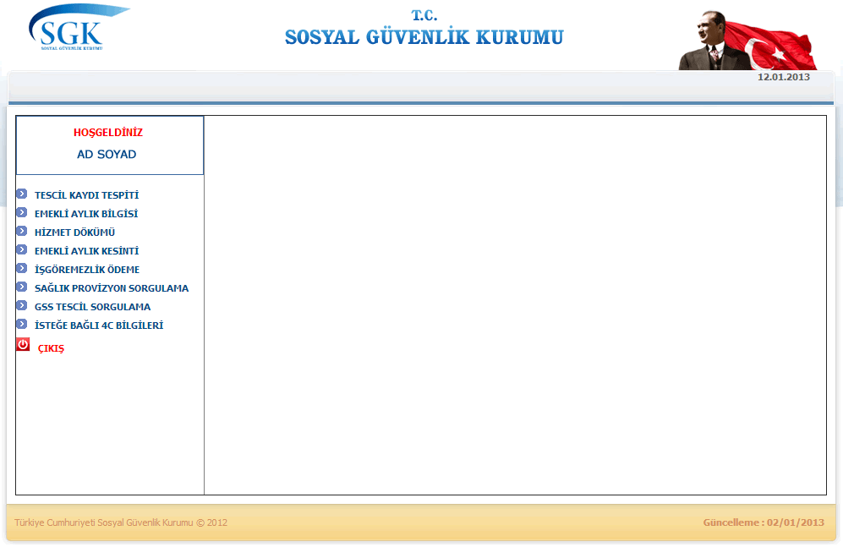The width and height of the screenshot is (843, 547).
Task: Click arrow icon beside TESCİL KAYDI TESPİTİ
Action: click(x=21, y=194)
